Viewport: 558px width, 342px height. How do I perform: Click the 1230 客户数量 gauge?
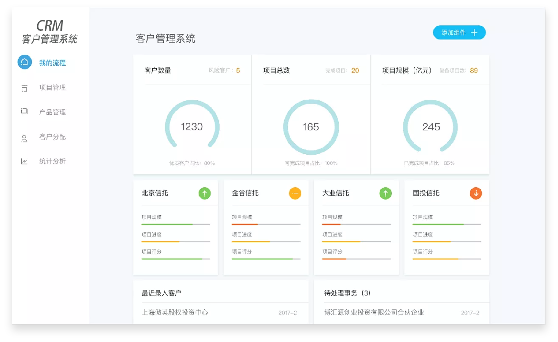pyautogui.click(x=192, y=127)
